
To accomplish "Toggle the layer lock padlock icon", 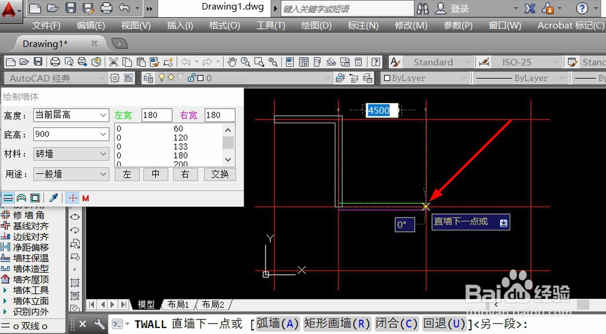I will [x=191, y=78].
